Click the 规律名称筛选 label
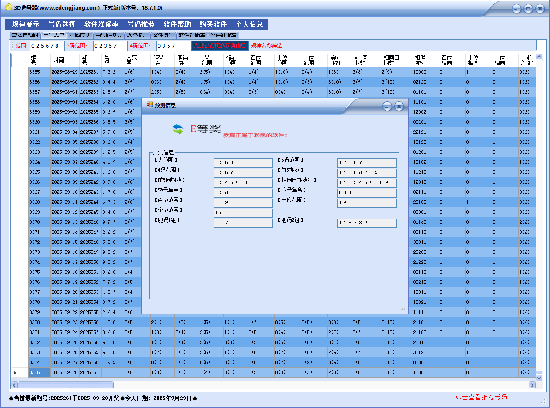 click(x=266, y=45)
